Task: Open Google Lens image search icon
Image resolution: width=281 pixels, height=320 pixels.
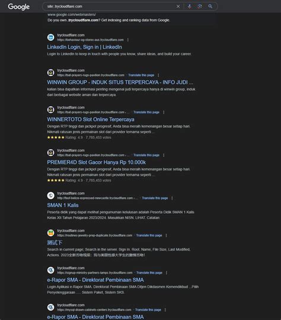Action: (x=200, y=7)
